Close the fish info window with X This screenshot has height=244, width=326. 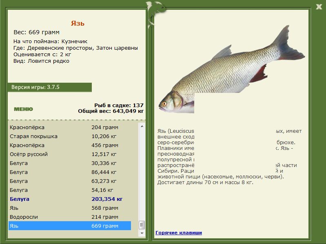319,7
